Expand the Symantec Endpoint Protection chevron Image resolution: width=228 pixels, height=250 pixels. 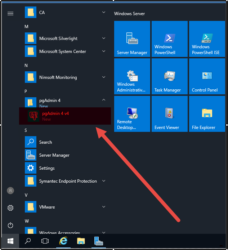pos(104,181)
